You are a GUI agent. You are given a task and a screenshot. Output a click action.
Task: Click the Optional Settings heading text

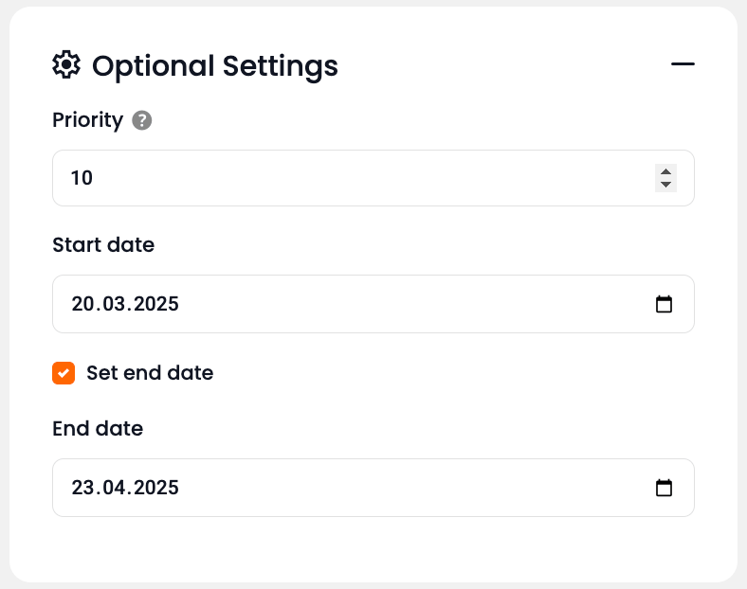pyautogui.click(x=215, y=65)
